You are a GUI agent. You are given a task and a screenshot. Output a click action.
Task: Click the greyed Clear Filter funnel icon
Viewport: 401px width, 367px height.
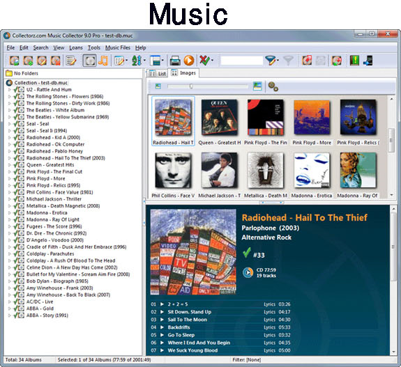pos(288,61)
